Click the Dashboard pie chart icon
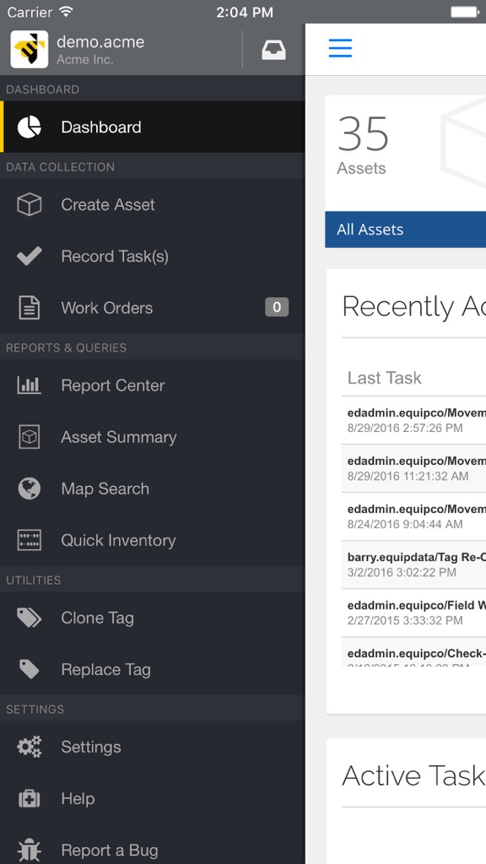Image resolution: width=486 pixels, height=864 pixels. [x=30, y=127]
